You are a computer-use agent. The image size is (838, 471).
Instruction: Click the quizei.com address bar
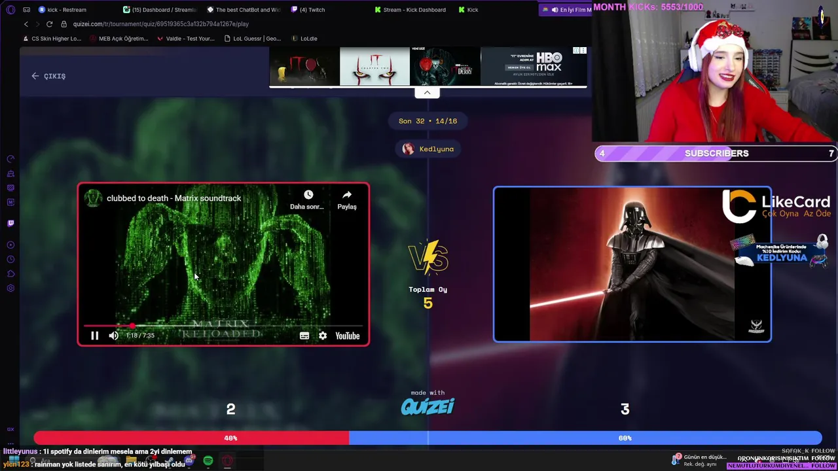pos(160,24)
